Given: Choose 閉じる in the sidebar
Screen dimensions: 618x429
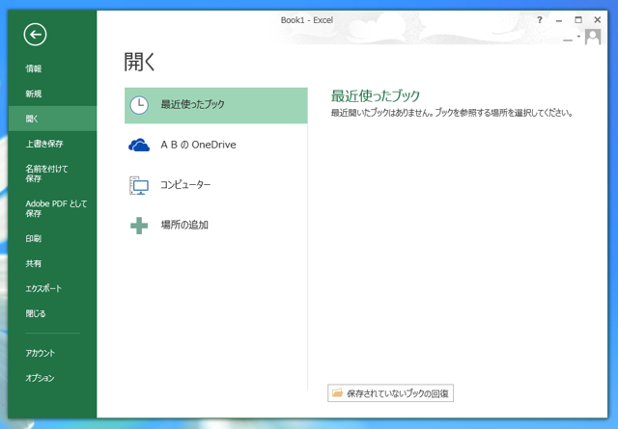Looking at the screenshot, I should (x=52, y=313).
